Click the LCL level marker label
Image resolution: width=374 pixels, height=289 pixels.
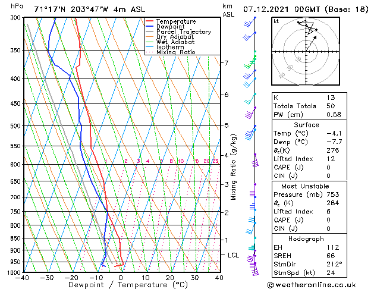point(233,255)
